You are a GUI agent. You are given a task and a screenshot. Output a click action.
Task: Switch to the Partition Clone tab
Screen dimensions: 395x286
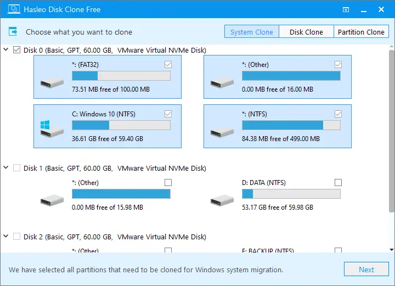360,32
